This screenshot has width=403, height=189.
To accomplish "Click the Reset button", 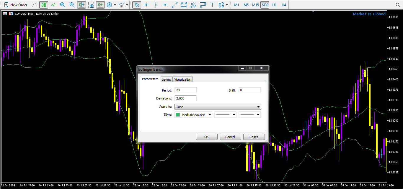I will point(254,137).
